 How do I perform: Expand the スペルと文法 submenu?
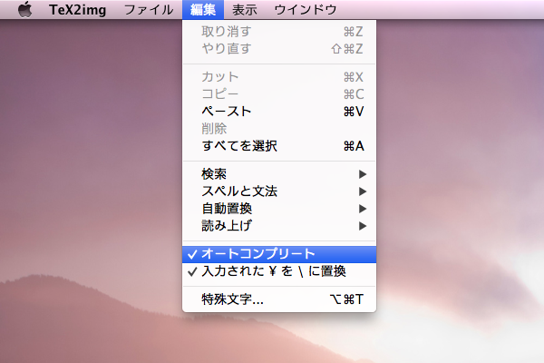point(279,191)
